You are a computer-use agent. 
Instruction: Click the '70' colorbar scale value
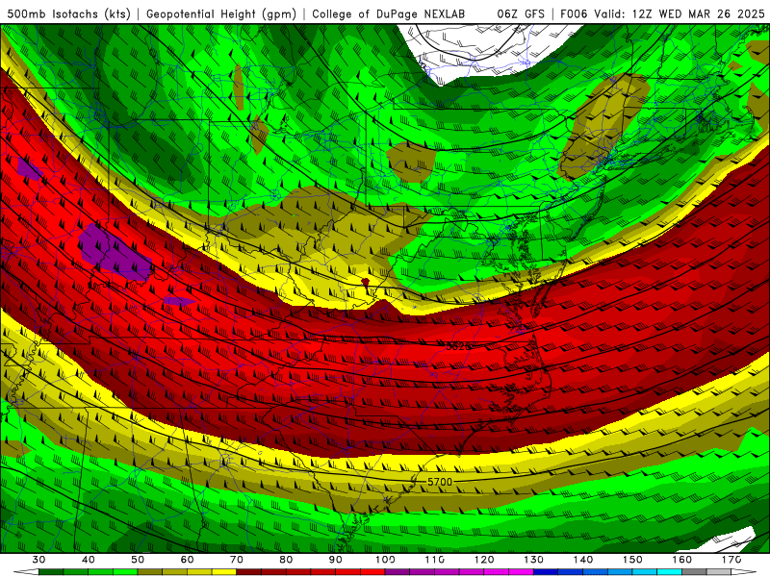click(236, 560)
